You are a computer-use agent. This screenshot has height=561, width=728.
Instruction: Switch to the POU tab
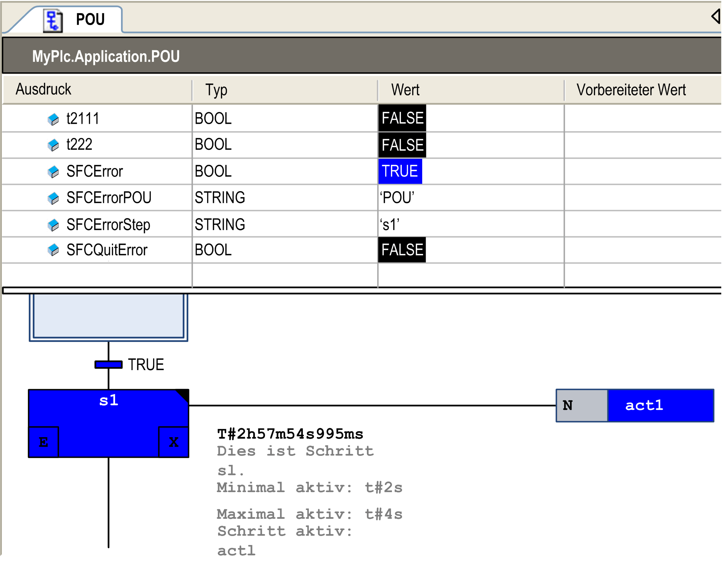click(x=90, y=19)
